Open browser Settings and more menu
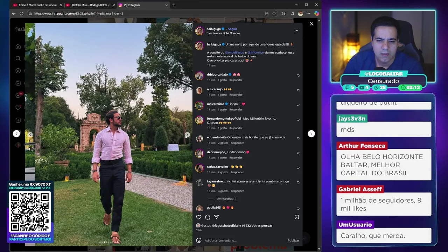448x252 pixels. (x=308, y=13)
